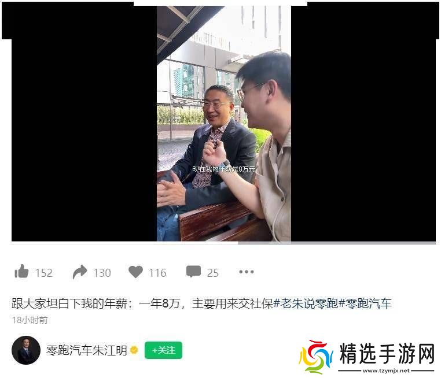
Task: Click the heart favorite icon
Action: (x=135, y=272)
